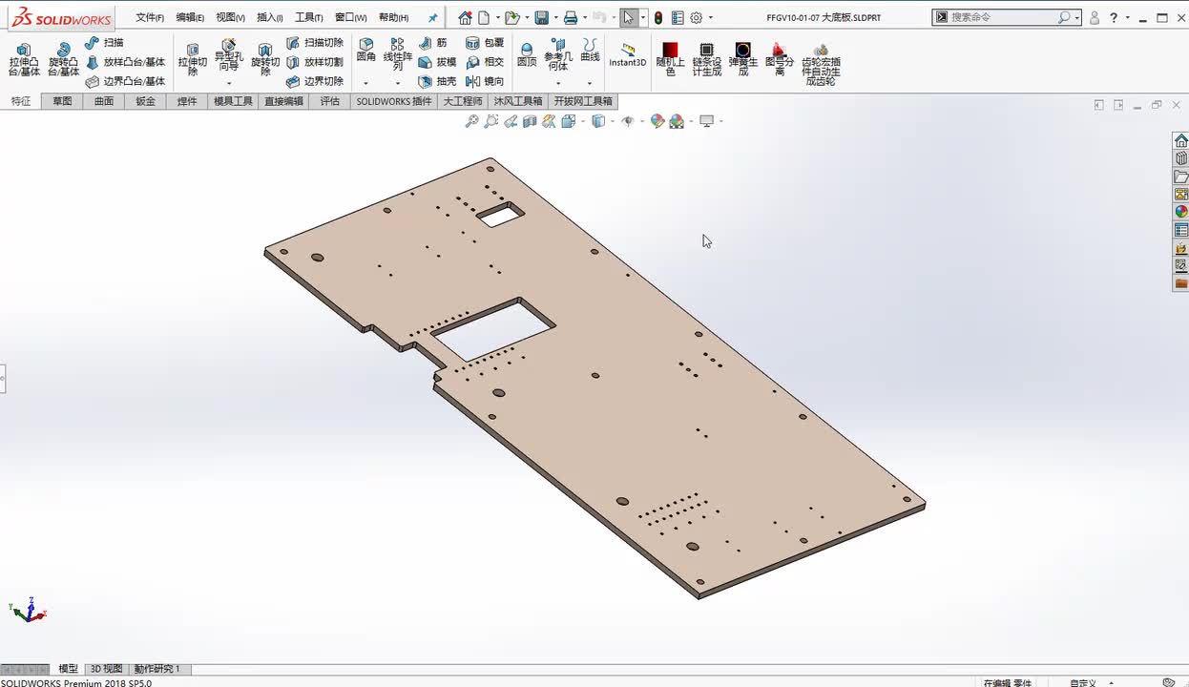
Task: Switch to the 3D 视图 bottom tab
Action: pyautogui.click(x=106, y=669)
